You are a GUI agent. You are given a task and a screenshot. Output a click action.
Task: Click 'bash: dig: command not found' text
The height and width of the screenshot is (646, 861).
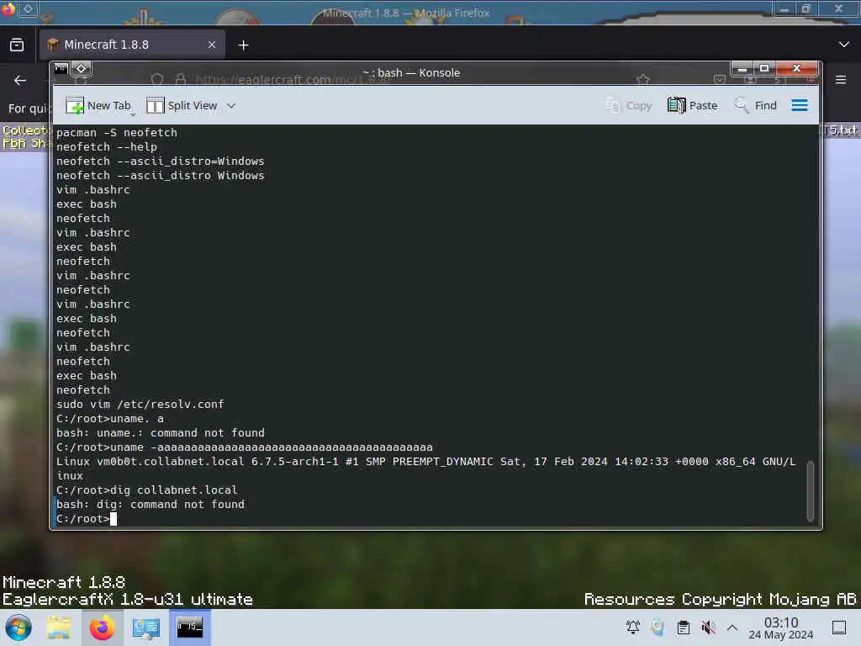point(151,505)
